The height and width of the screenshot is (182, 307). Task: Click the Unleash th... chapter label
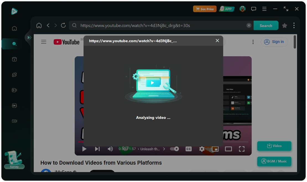(150, 149)
